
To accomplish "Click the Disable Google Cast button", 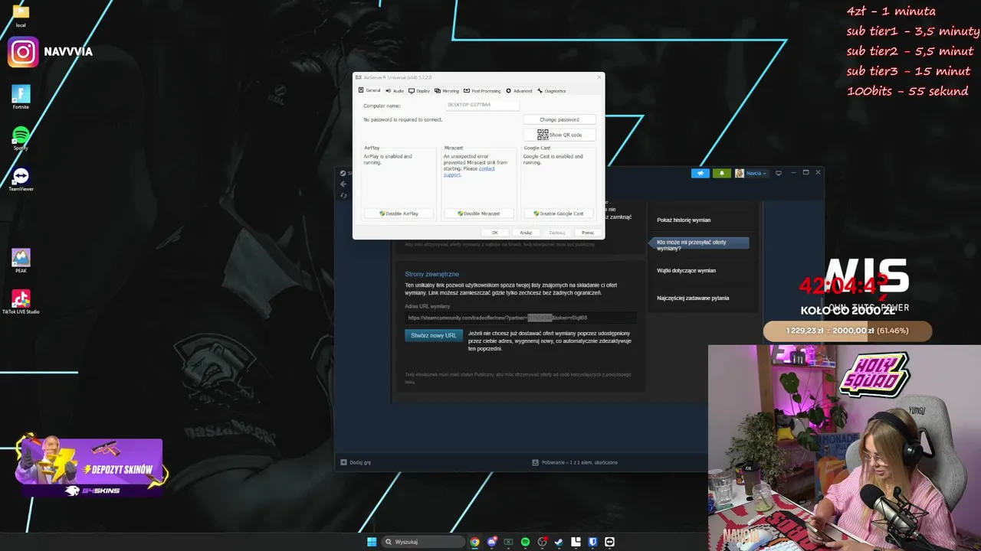I will click(559, 214).
